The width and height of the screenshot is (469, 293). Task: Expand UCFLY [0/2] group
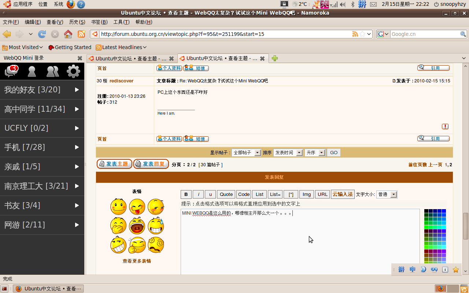point(42,128)
